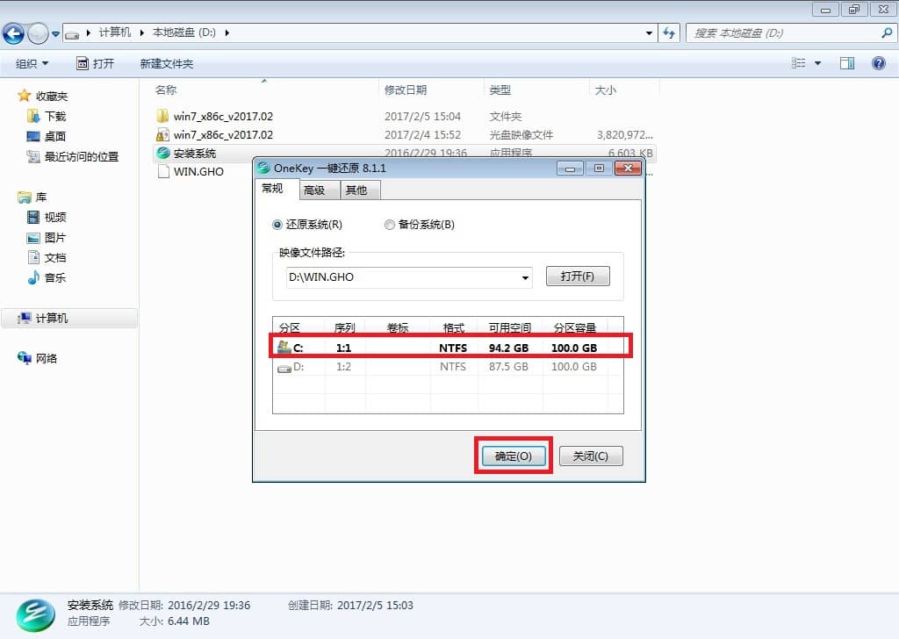Expand the 组织 menu dropdown
The width and height of the screenshot is (899, 639).
click(32, 63)
